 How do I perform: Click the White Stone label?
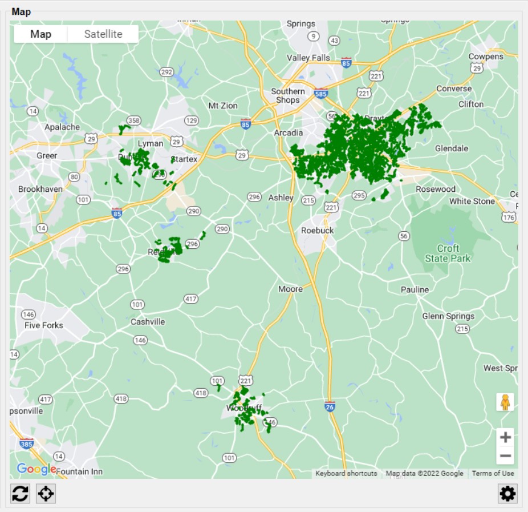pyautogui.click(x=472, y=201)
